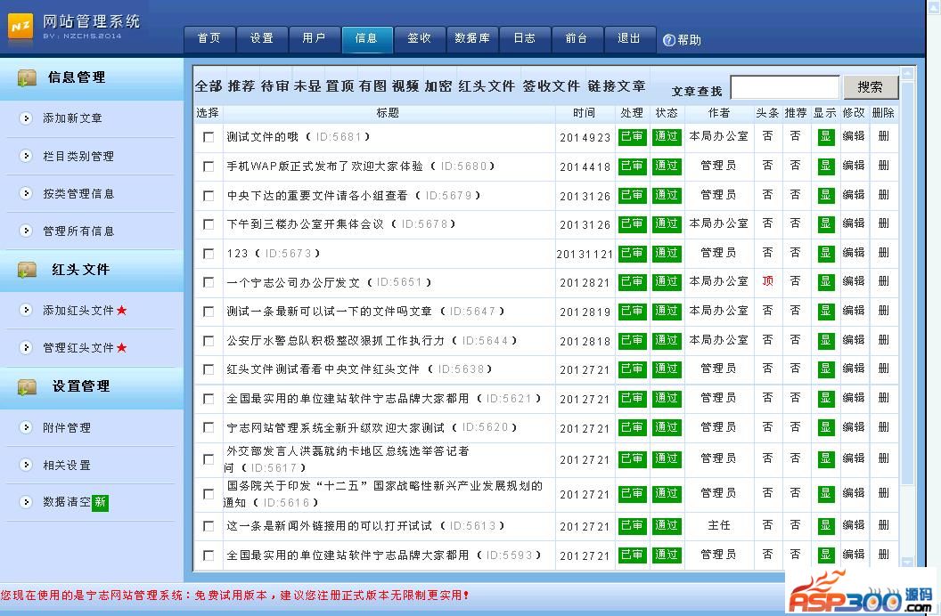The width and height of the screenshot is (941, 616).
Task: Check the box for 测试文件的哦 article
Action: [x=209, y=137]
